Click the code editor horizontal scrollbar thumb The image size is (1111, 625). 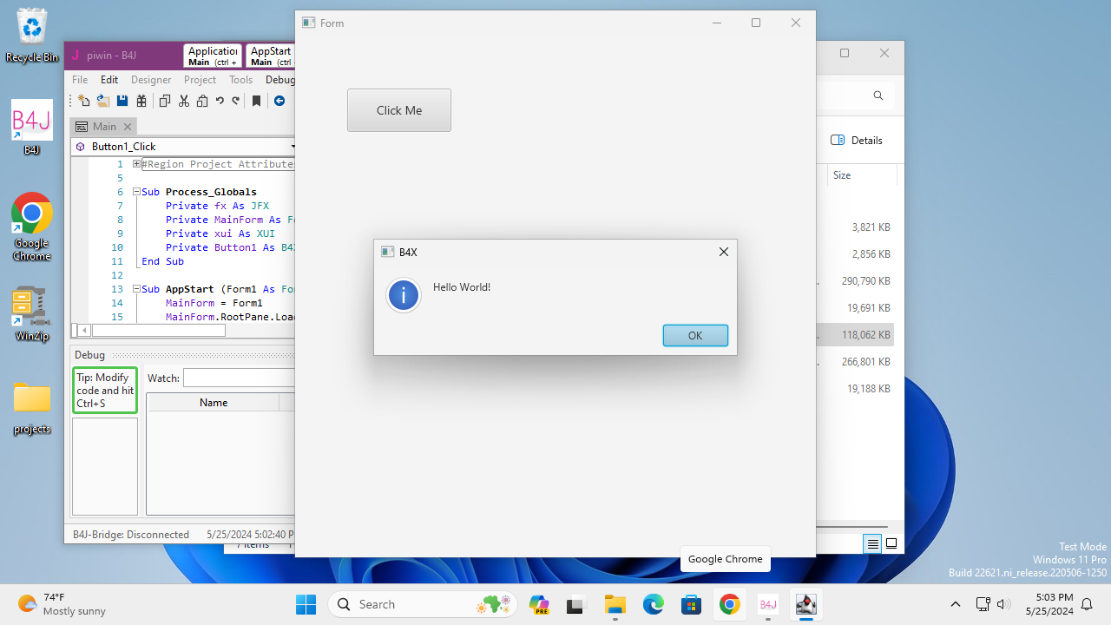click(159, 331)
